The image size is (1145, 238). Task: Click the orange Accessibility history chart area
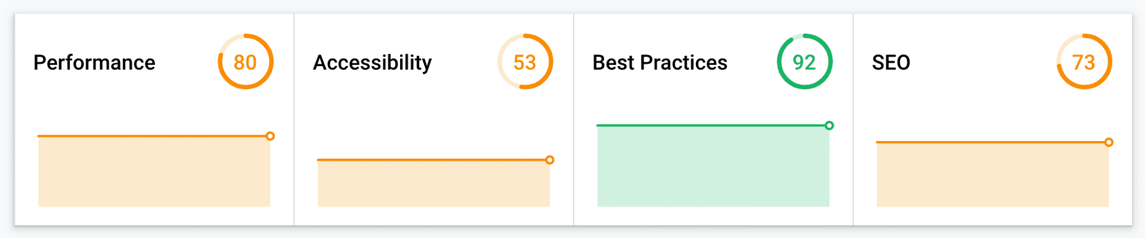434,184
